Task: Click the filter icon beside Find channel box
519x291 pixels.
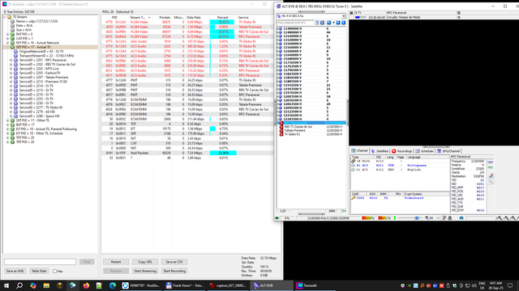Action: (317, 23)
